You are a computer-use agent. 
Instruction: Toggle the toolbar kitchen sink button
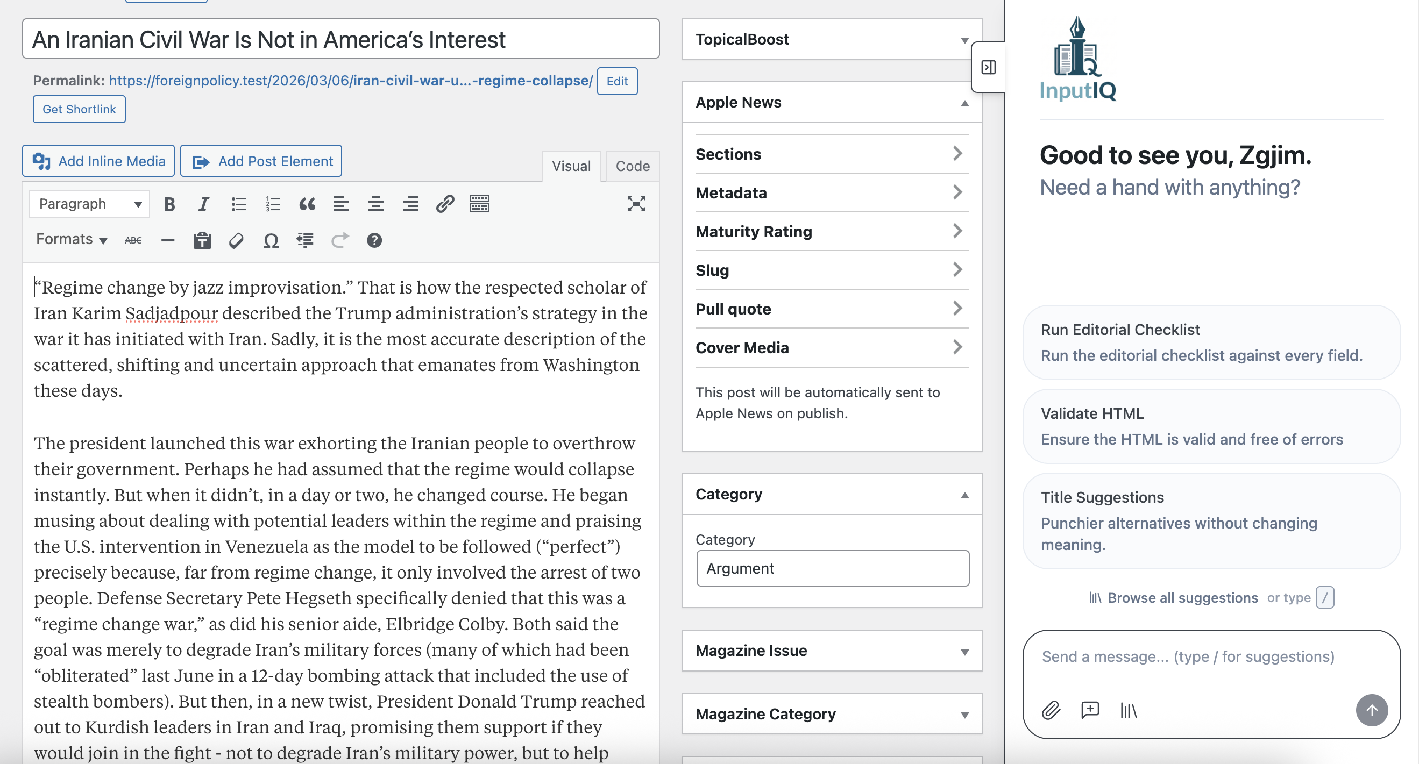pos(479,204)
